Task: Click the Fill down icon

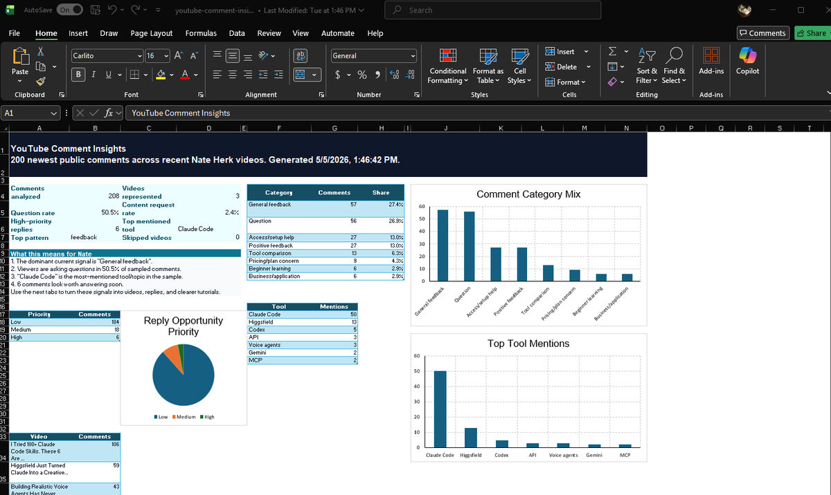Action: 612,67
